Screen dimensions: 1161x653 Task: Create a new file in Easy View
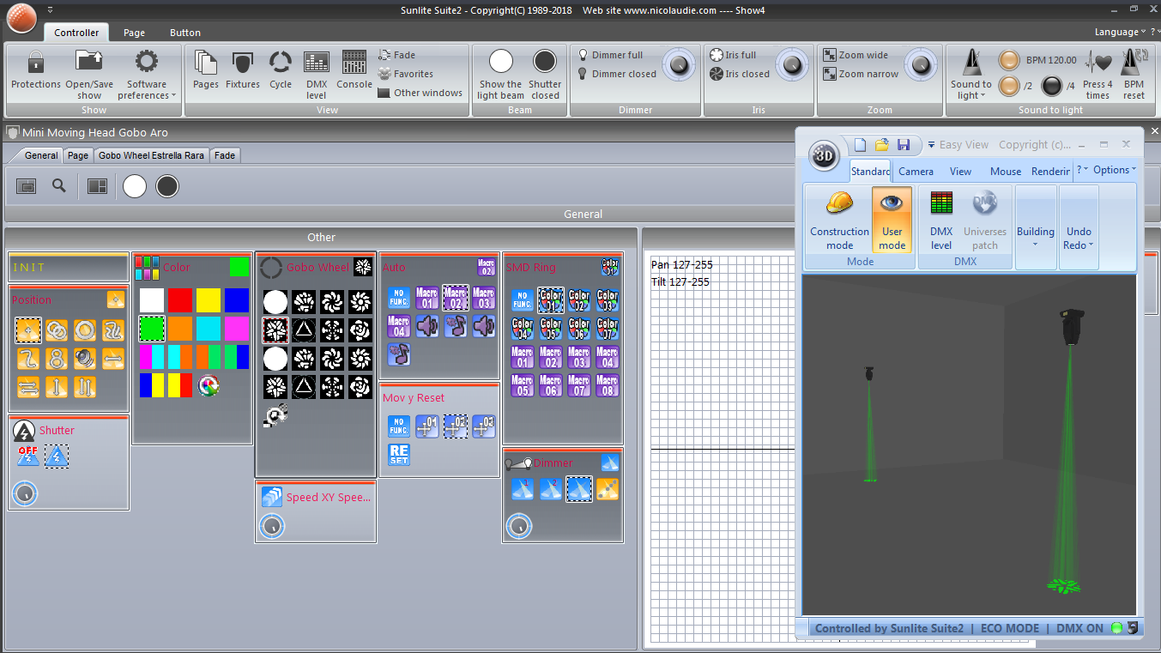pos(860,145)
